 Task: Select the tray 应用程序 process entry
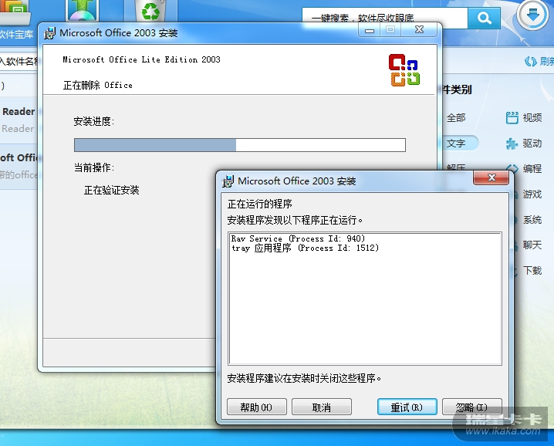[305, 248]
